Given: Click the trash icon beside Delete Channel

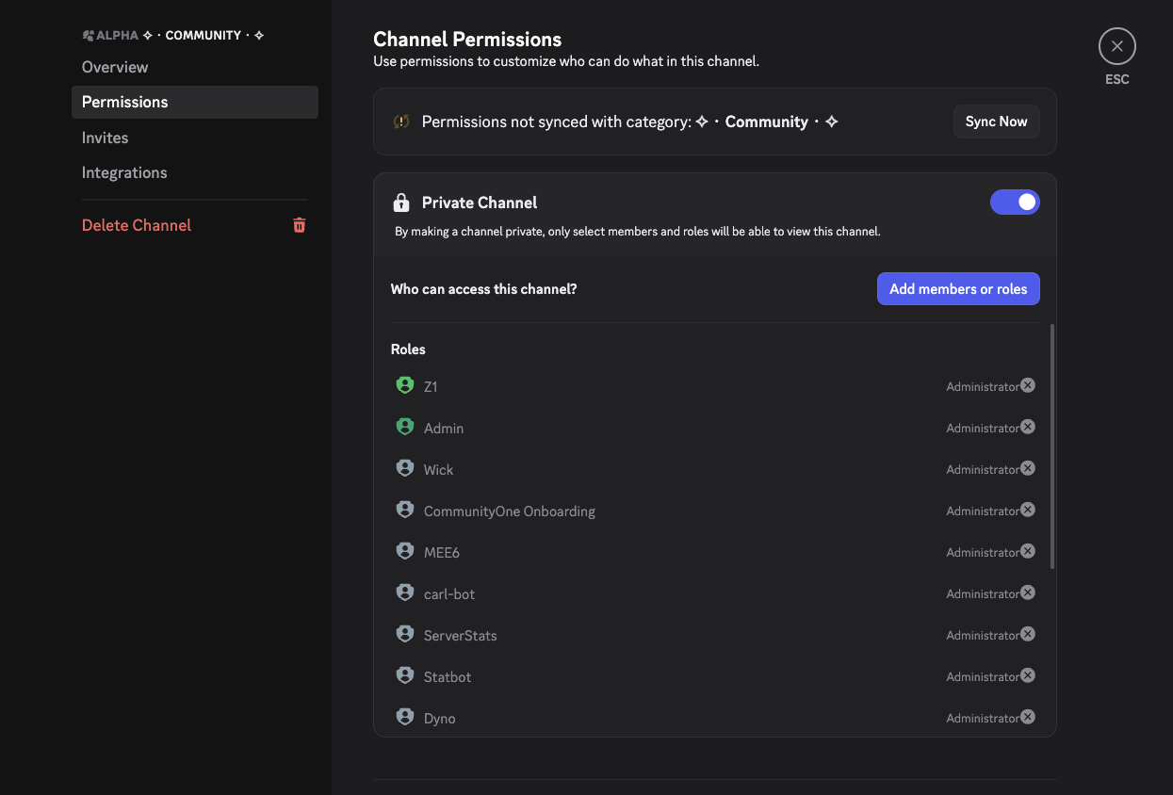Looking at the screenshot, I should tap(299, 225).
